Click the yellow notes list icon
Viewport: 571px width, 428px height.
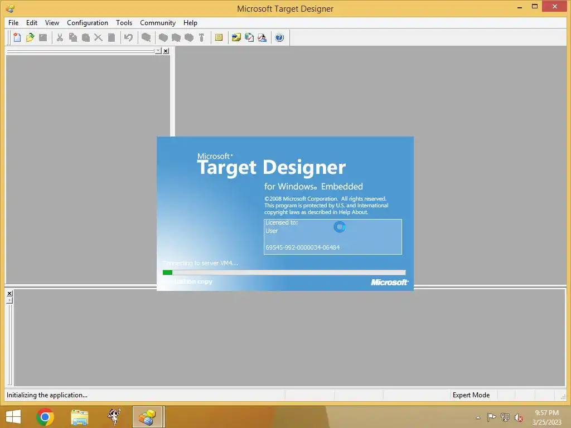219,37
